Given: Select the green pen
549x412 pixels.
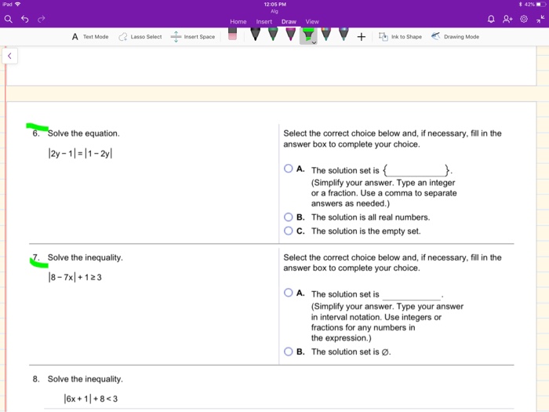Looking at the screenshot, I should click(273, 35).
